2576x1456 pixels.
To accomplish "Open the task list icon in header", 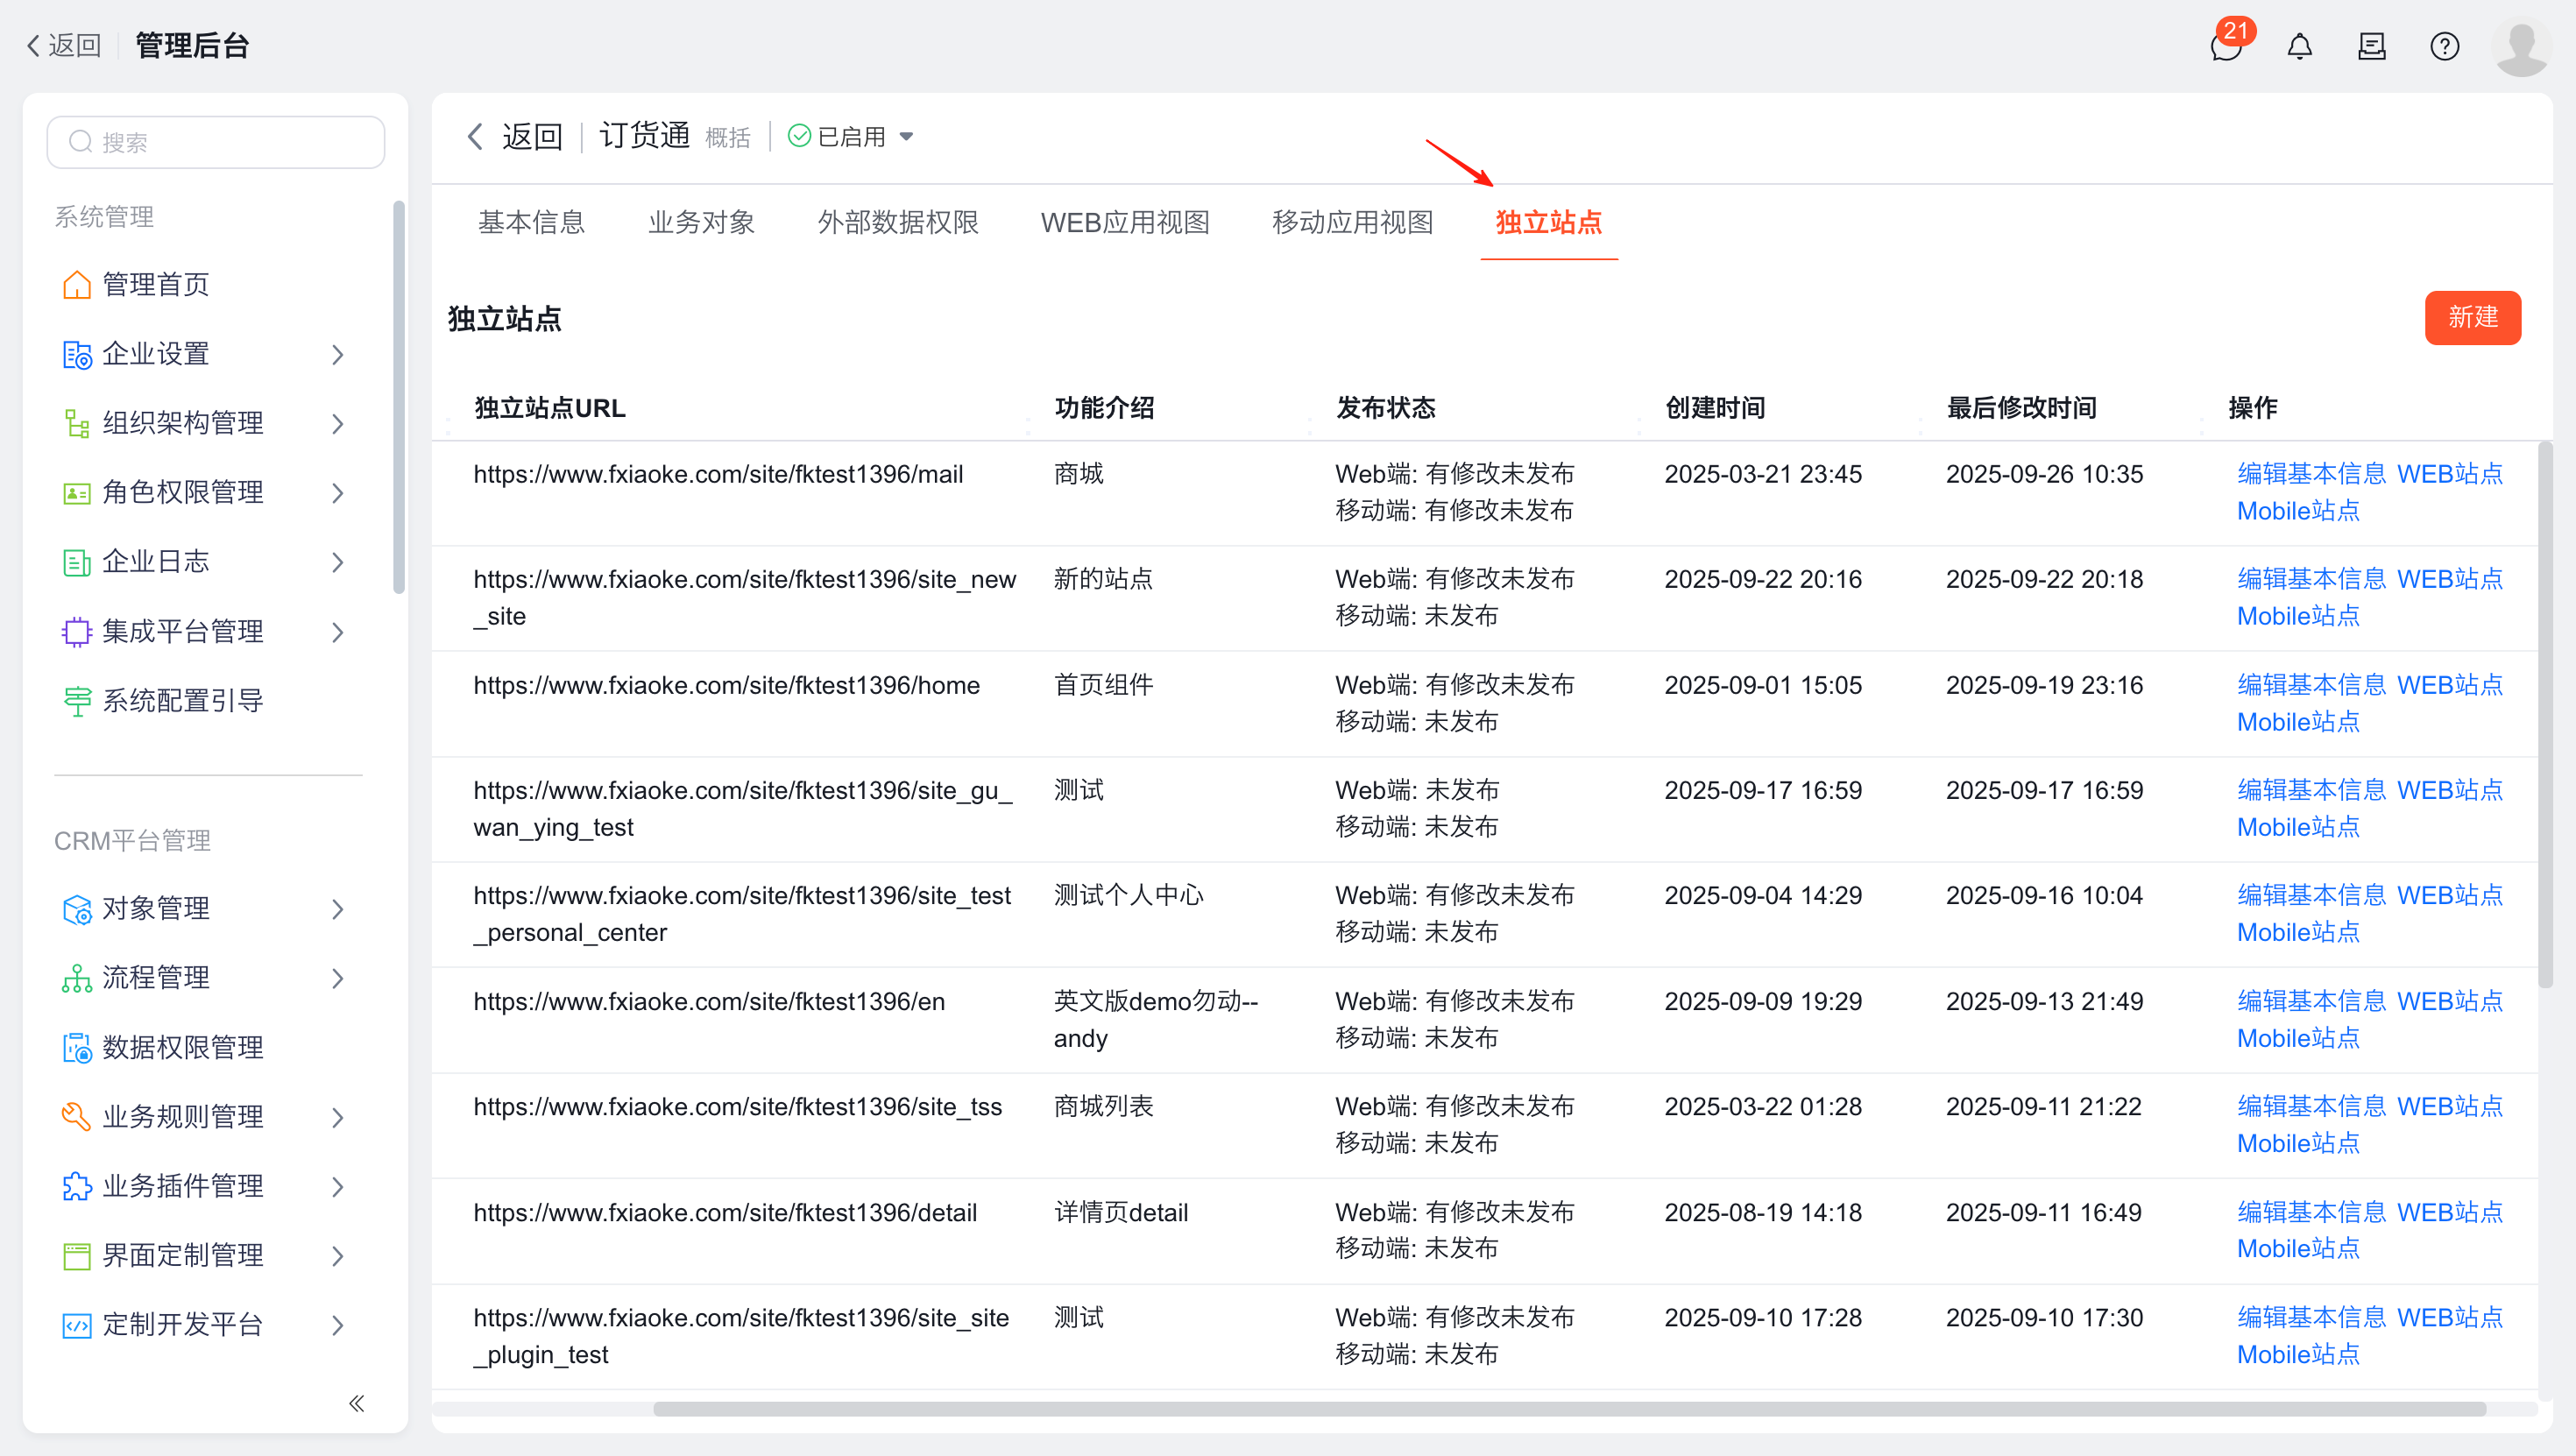I will click(2371, 46).
